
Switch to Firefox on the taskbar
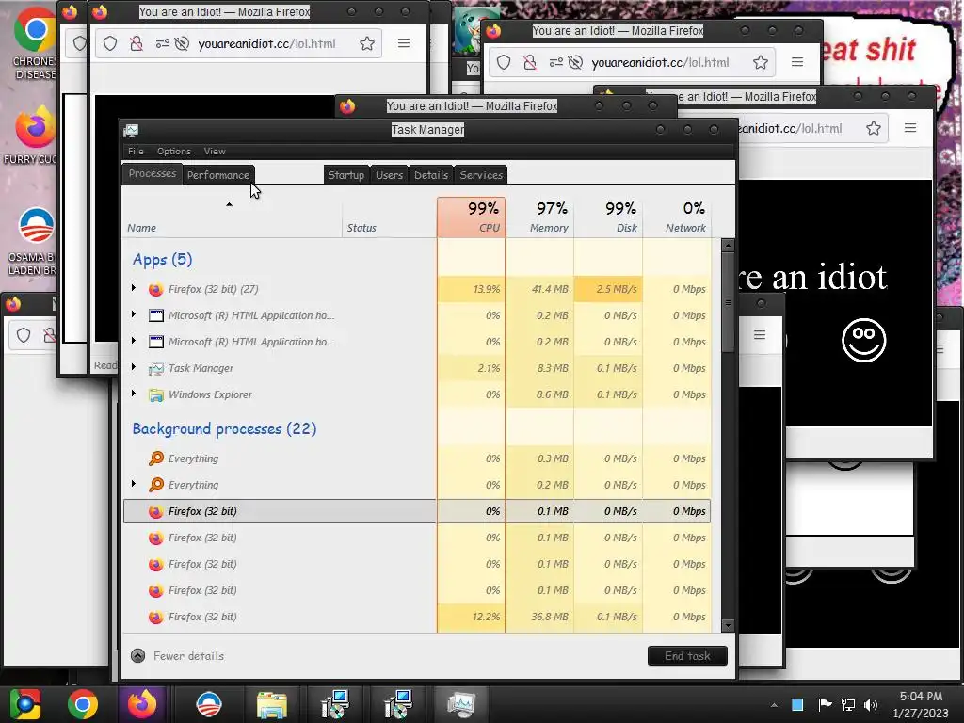[142, 704]
